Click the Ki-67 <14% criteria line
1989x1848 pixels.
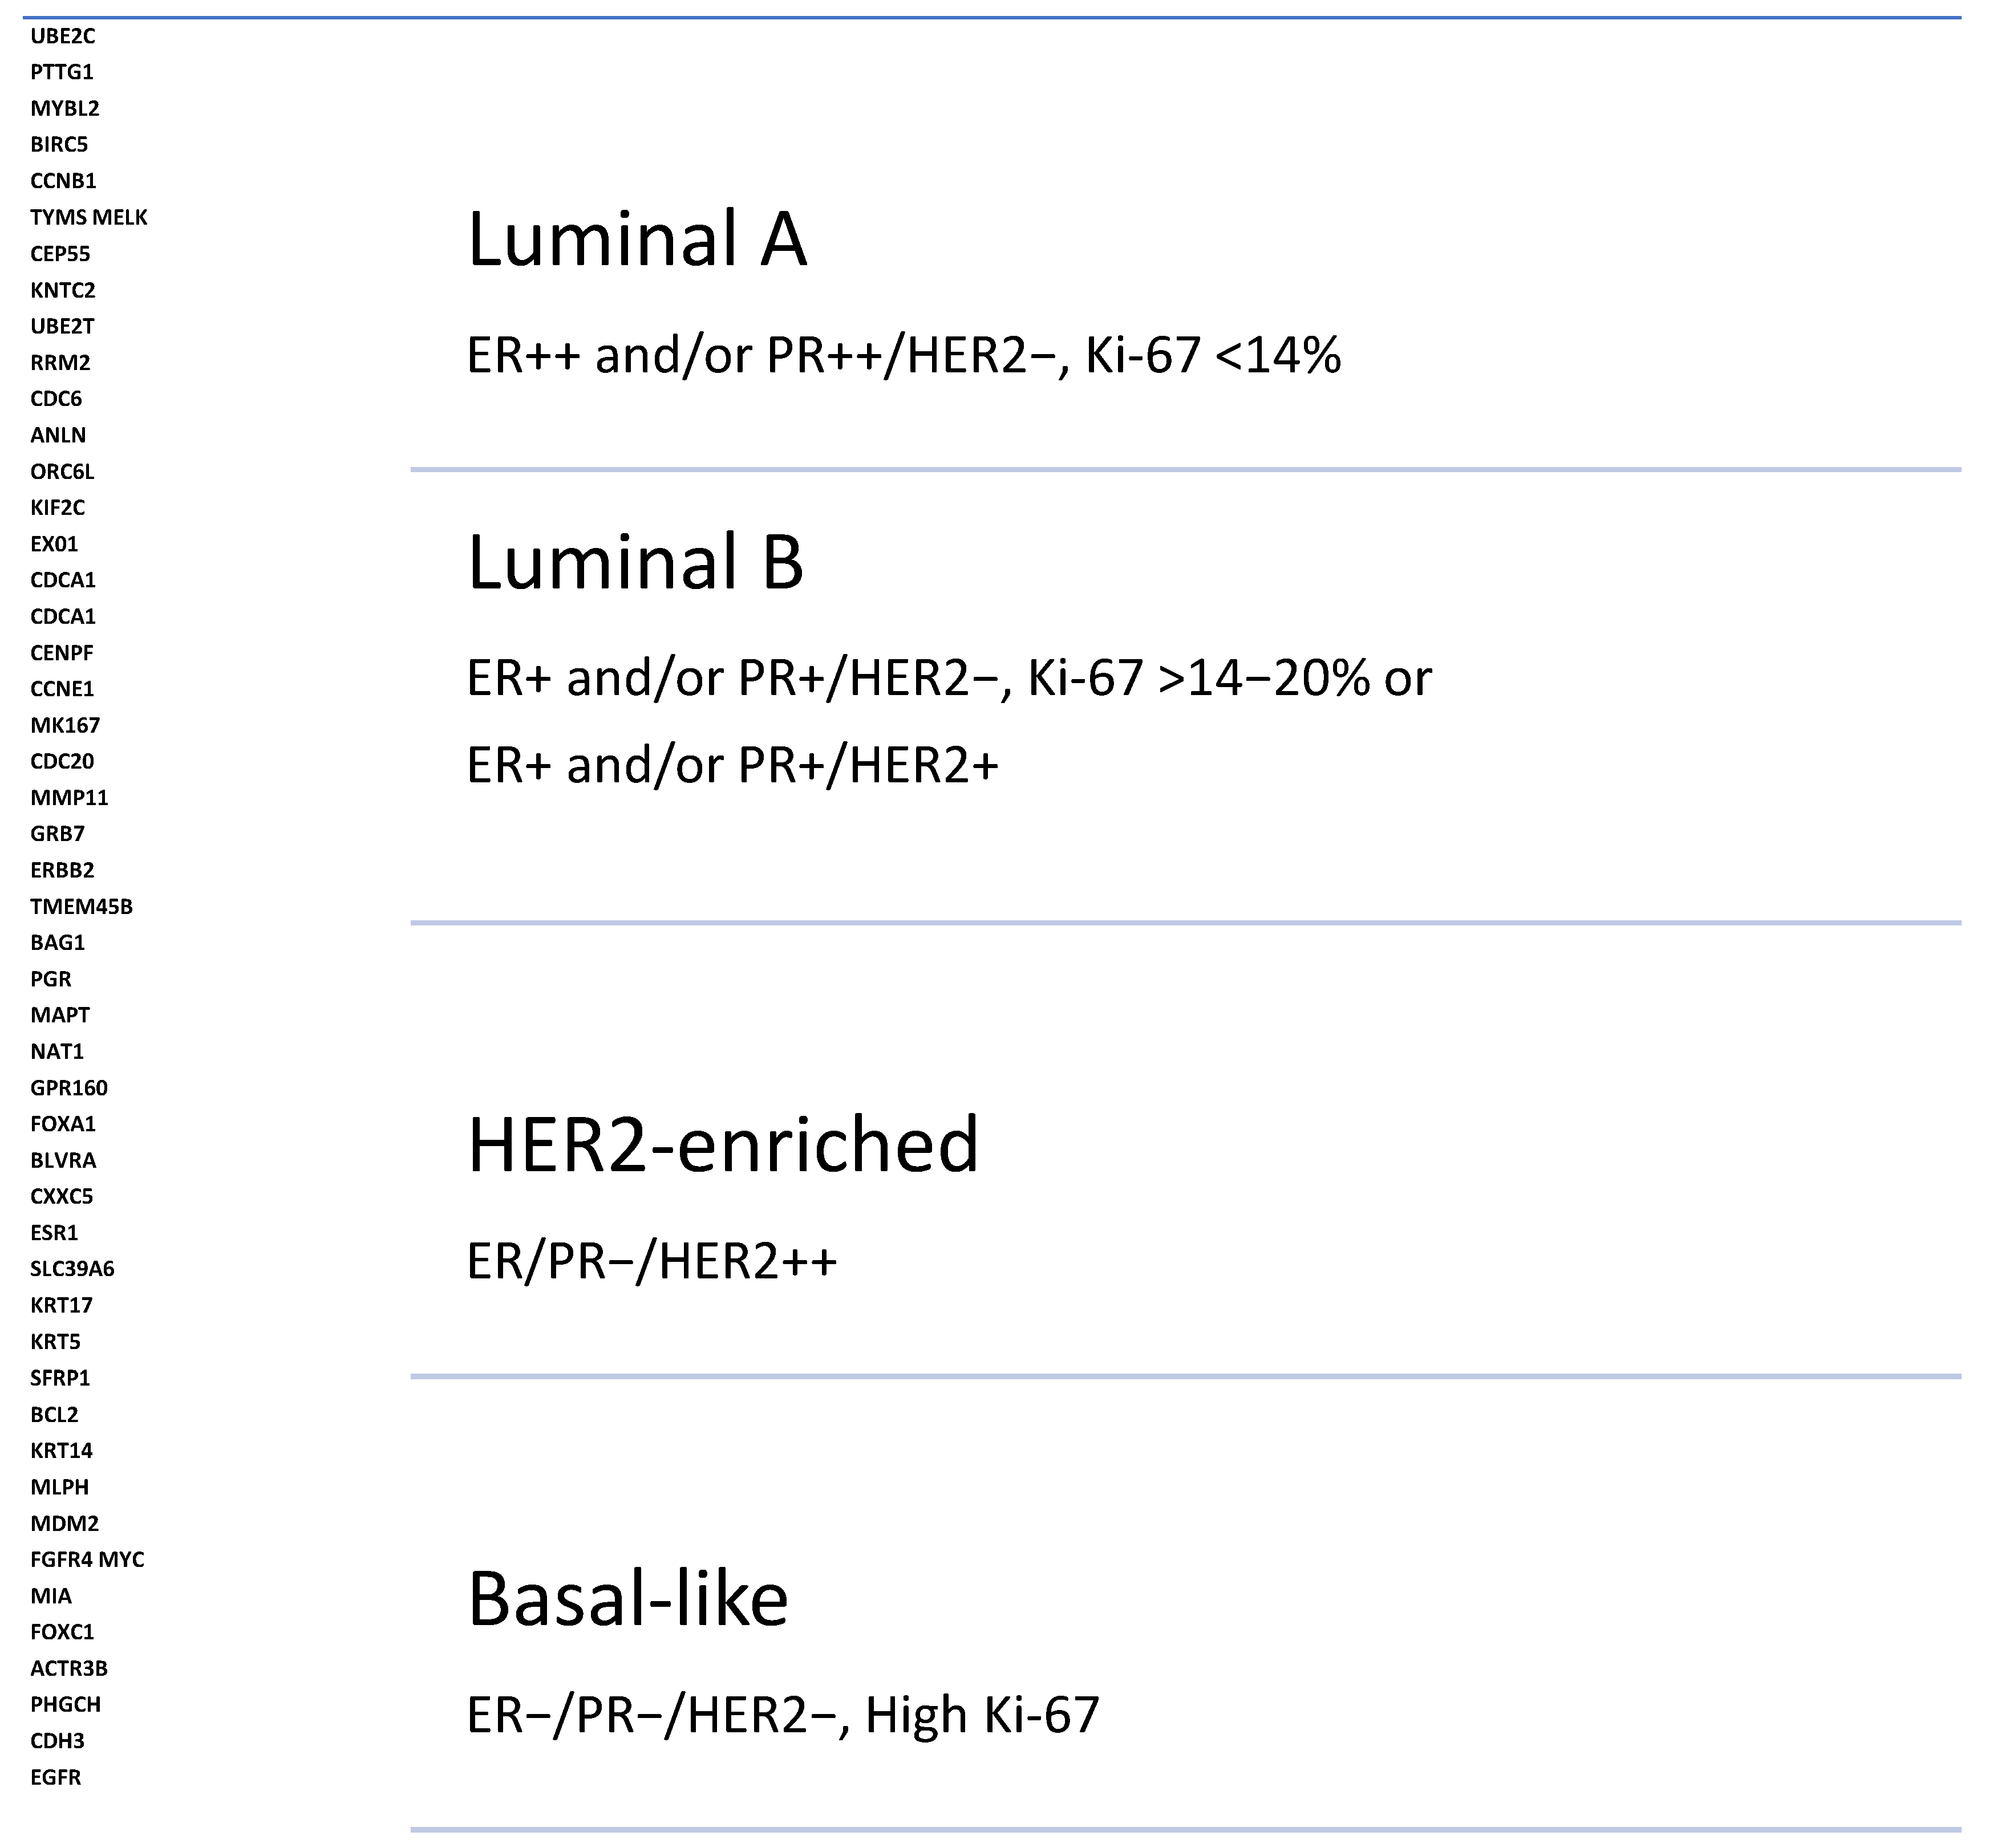[x=904, y=355]
